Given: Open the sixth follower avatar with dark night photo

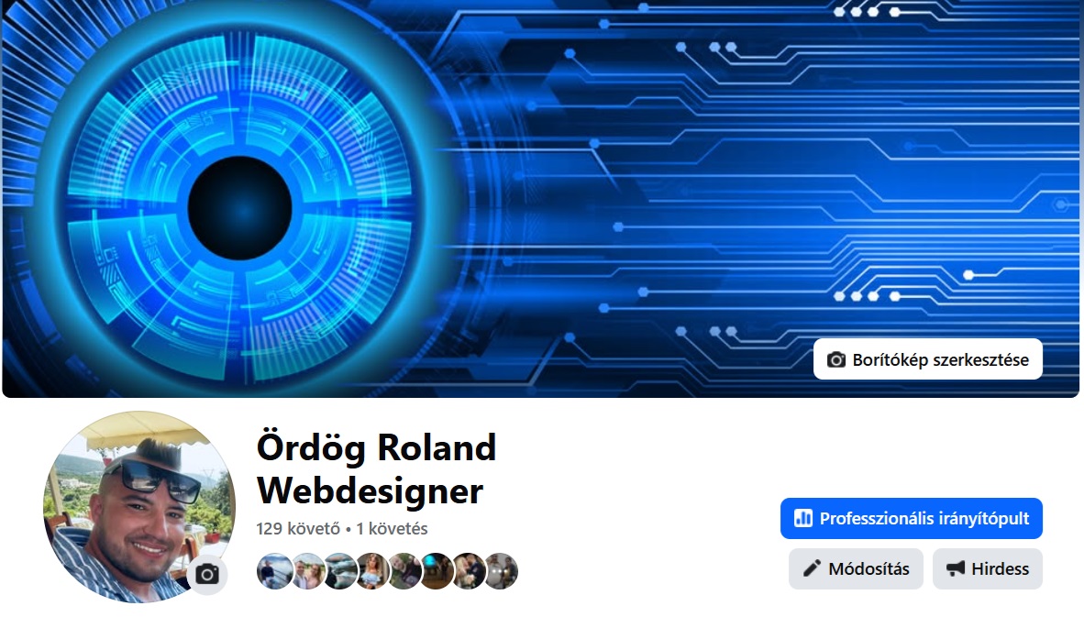Looking at the screenshot, I should 437,571.
